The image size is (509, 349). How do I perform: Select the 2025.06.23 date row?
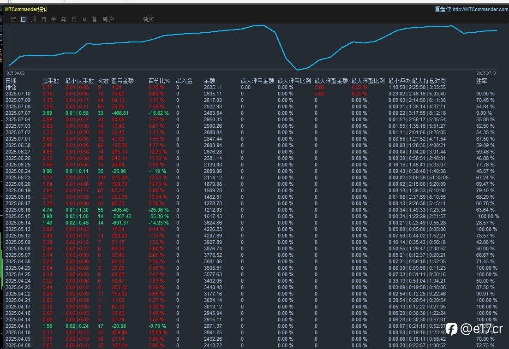(x=18, y=178)
